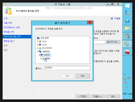Click the Libraries folder icon
Image resolution: width=135 pixels, height=102 pixels.
tap(40, 48)
